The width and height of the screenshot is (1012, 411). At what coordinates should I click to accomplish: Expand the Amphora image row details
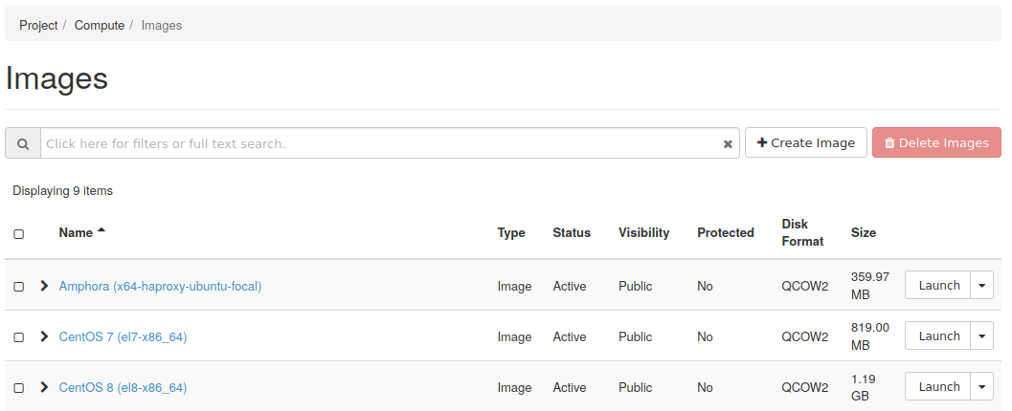click(x=44, y=286)
